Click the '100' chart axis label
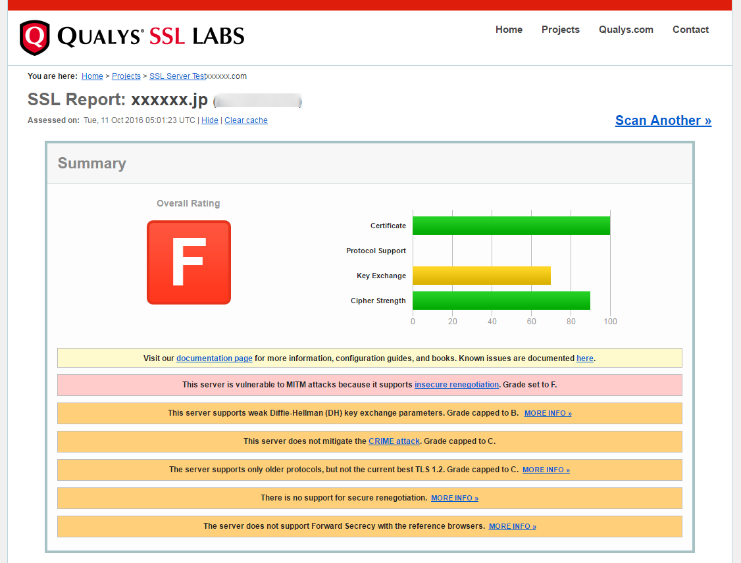741x563 pixels. point(610,322)
